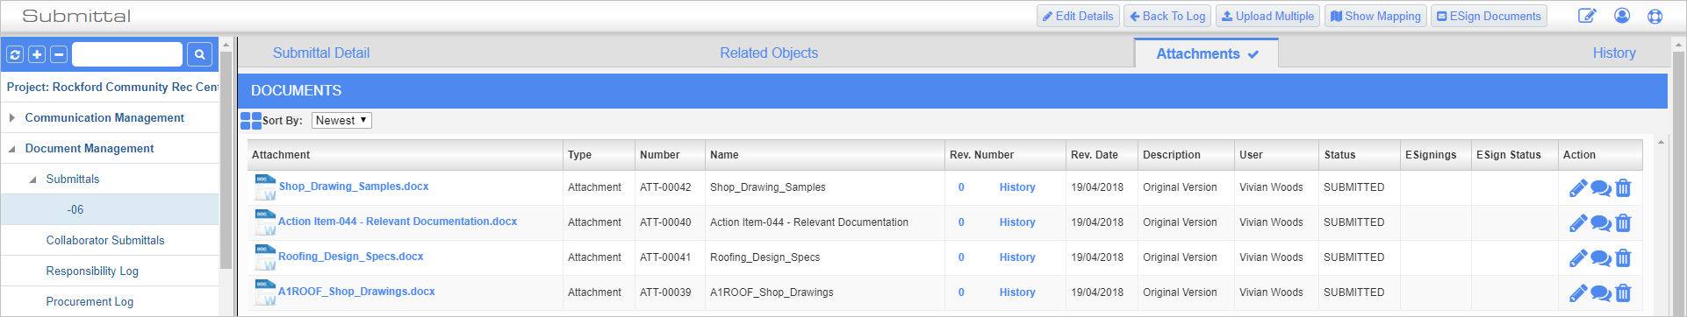Open the Shop_Drawing_Samples.docx link
The image size is (1687, 317).
tap(354, 187)
